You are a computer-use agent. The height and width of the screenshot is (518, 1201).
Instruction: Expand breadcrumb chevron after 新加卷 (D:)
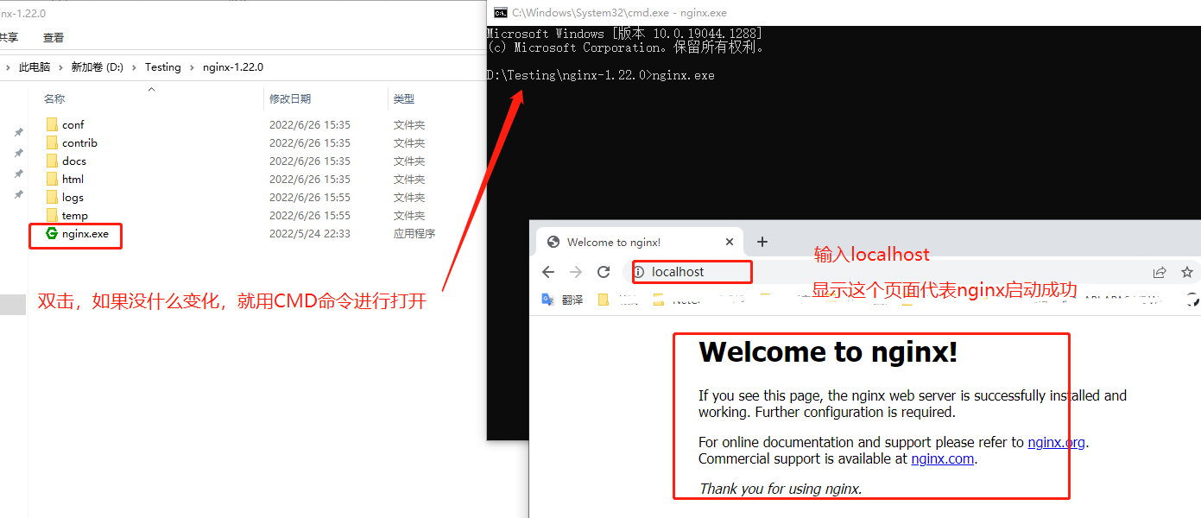tap(134, 67)
